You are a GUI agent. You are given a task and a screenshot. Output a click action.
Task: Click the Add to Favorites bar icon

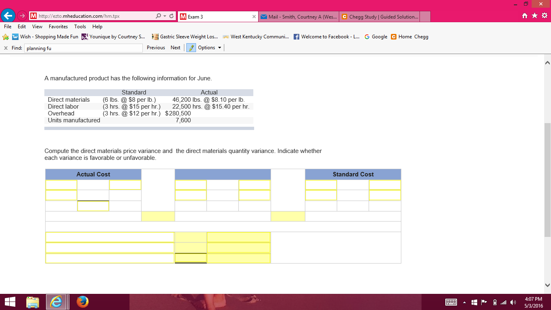coord(6,37)
